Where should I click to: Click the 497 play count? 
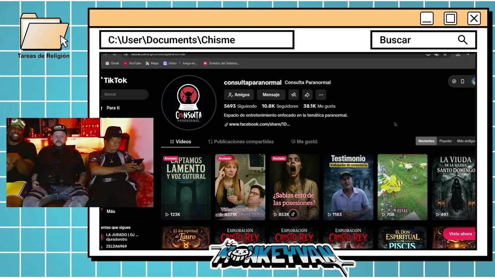(x=442, y=214)
